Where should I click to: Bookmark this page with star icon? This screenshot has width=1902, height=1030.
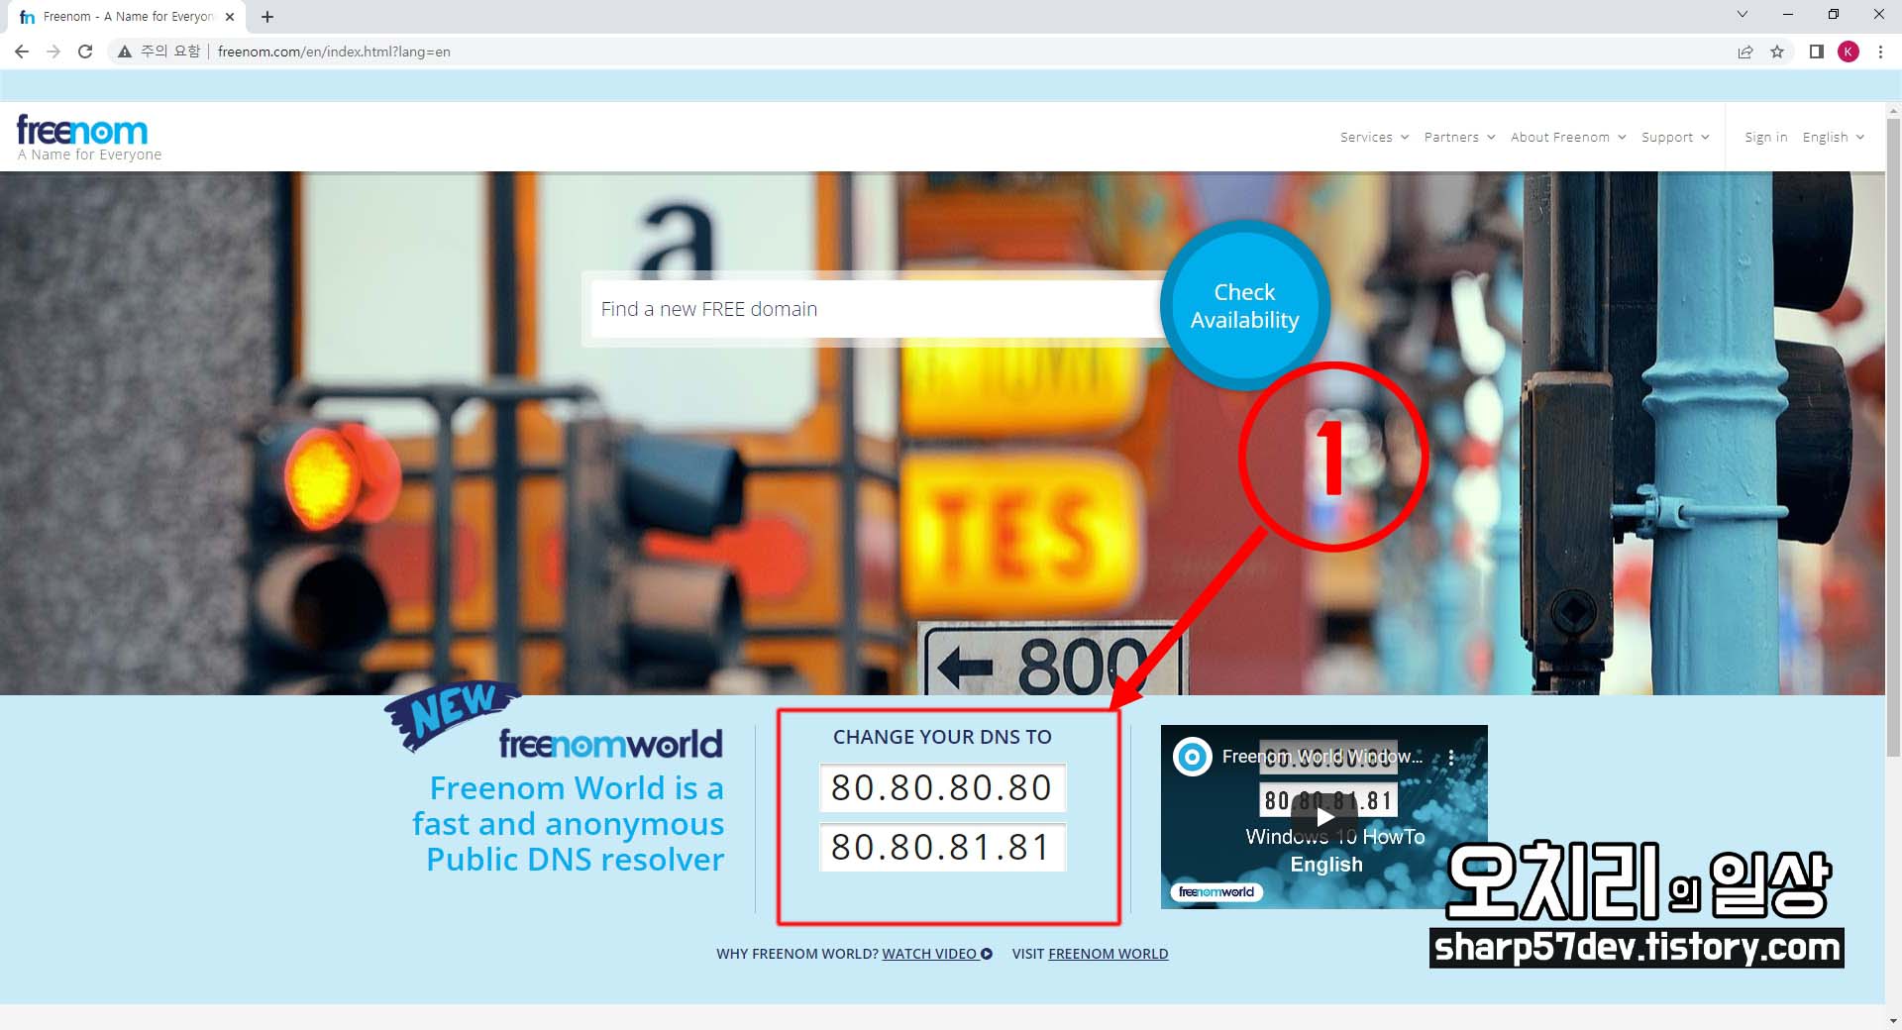click(x=1777, y=51)
